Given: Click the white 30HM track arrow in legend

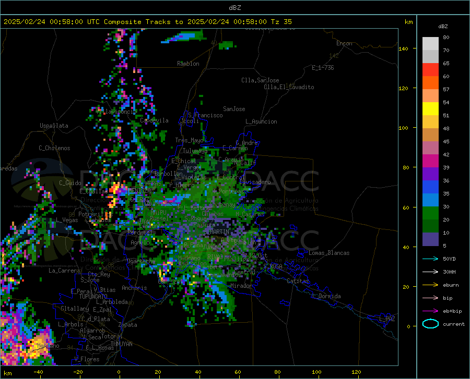Looking at the screenshot, I should coord(430,272).
